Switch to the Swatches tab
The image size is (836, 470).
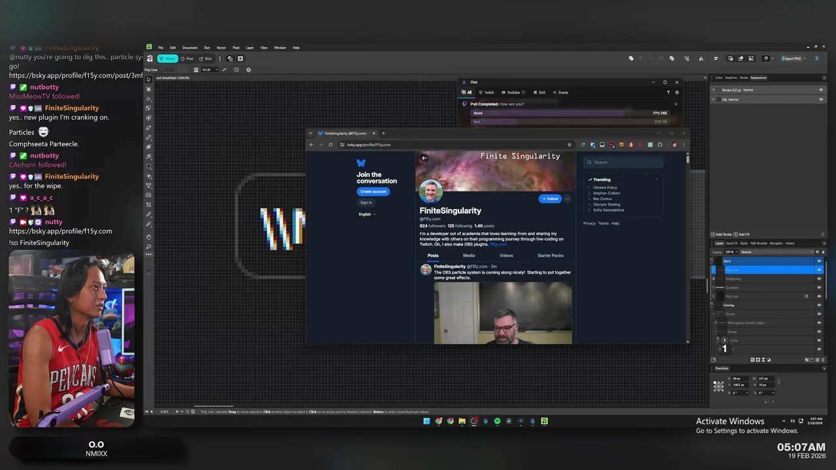pos(731,78)
